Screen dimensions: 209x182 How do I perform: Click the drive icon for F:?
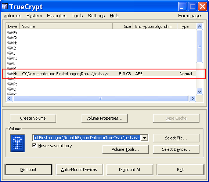(10, 32)
